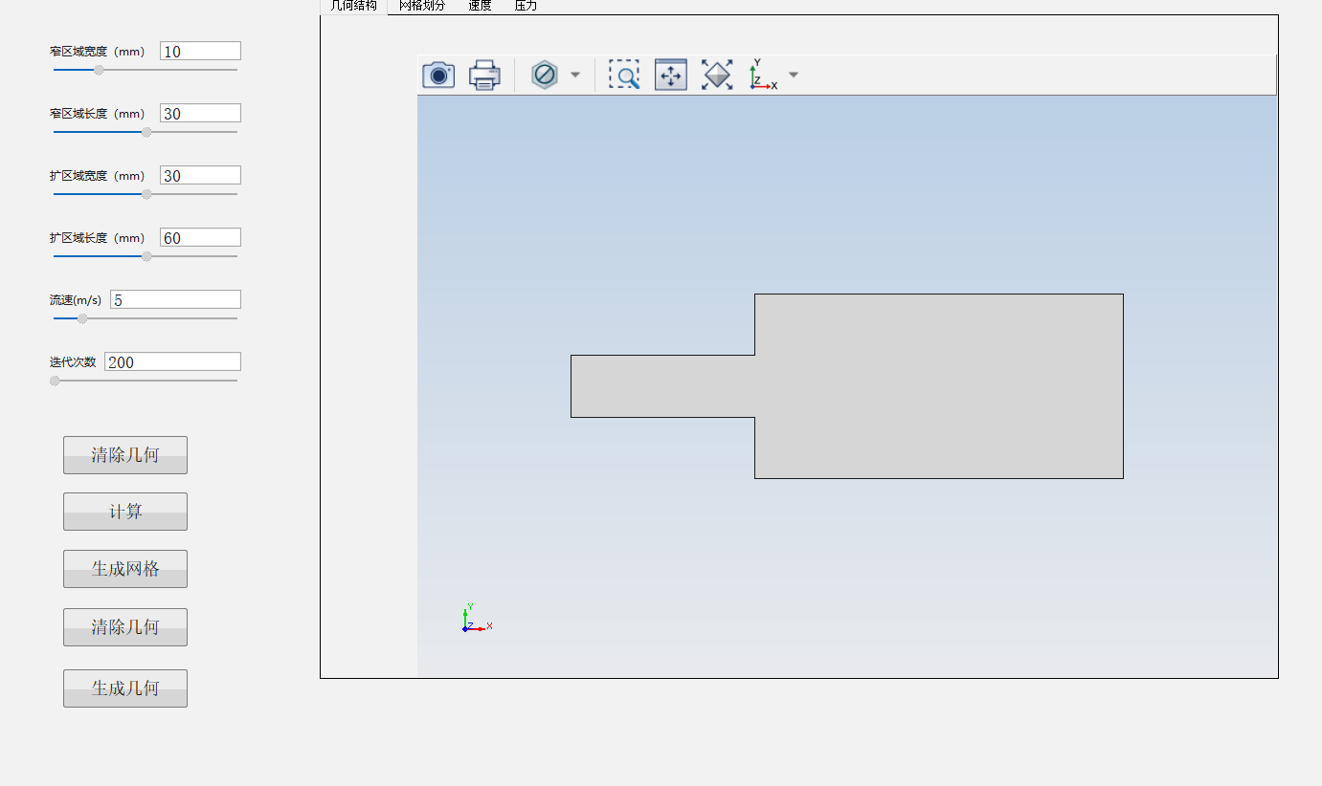Screen dimensions: 1322x786
Task: Click the 扩区域长度 (mm) label
Action: coord(97,238)
